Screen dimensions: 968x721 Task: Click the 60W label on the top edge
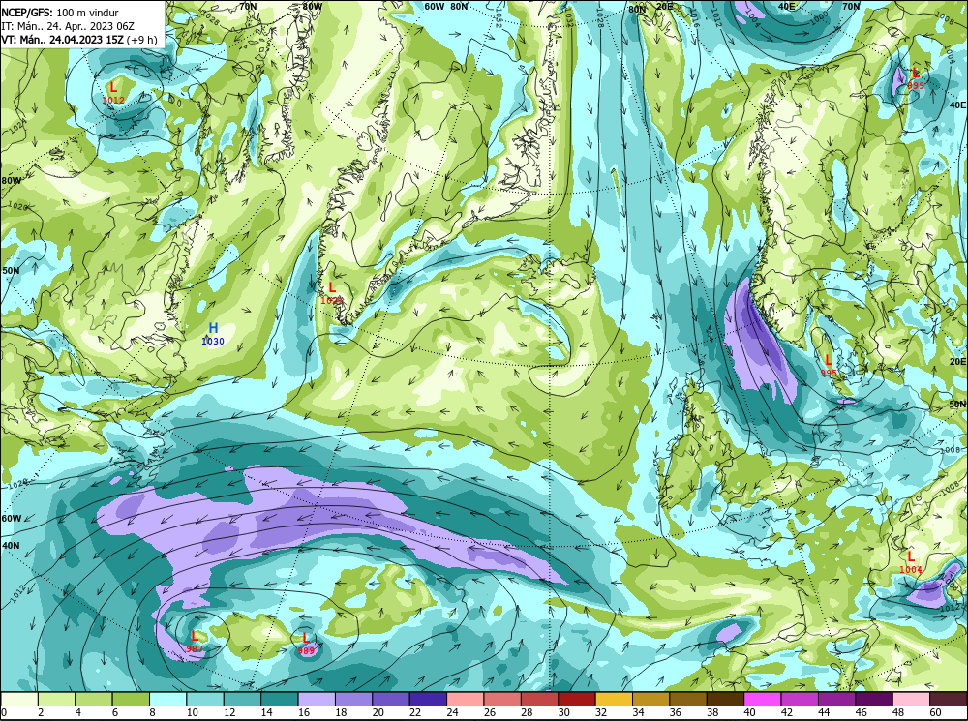[x=434, y=6]
